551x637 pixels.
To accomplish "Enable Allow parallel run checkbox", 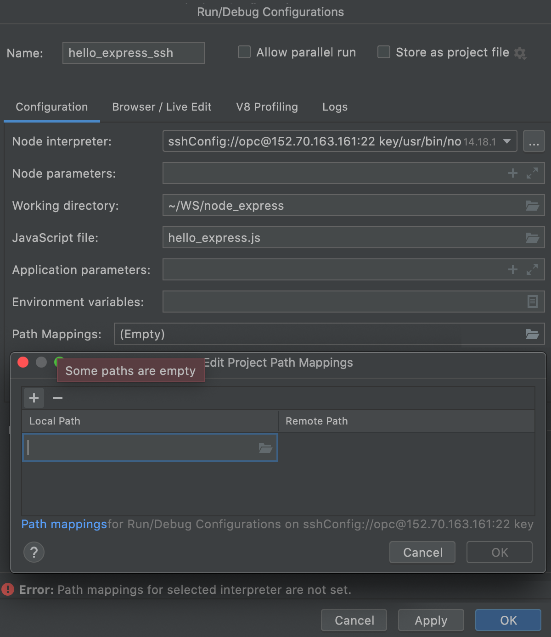I will 244,52.
